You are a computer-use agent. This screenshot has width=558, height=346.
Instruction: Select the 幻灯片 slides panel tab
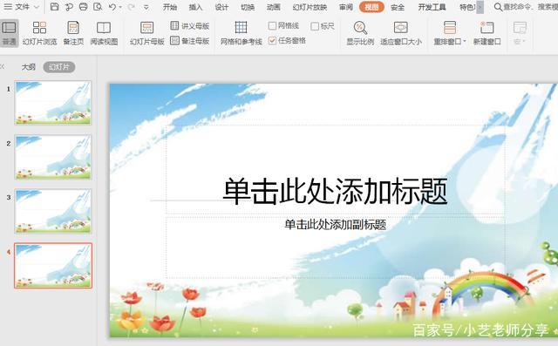click(x=59, y=67)
